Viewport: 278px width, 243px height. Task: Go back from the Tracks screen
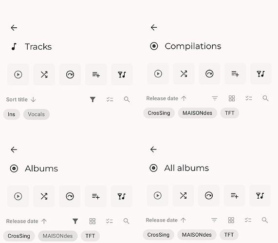pyautogui.click(x=14, y=28)
